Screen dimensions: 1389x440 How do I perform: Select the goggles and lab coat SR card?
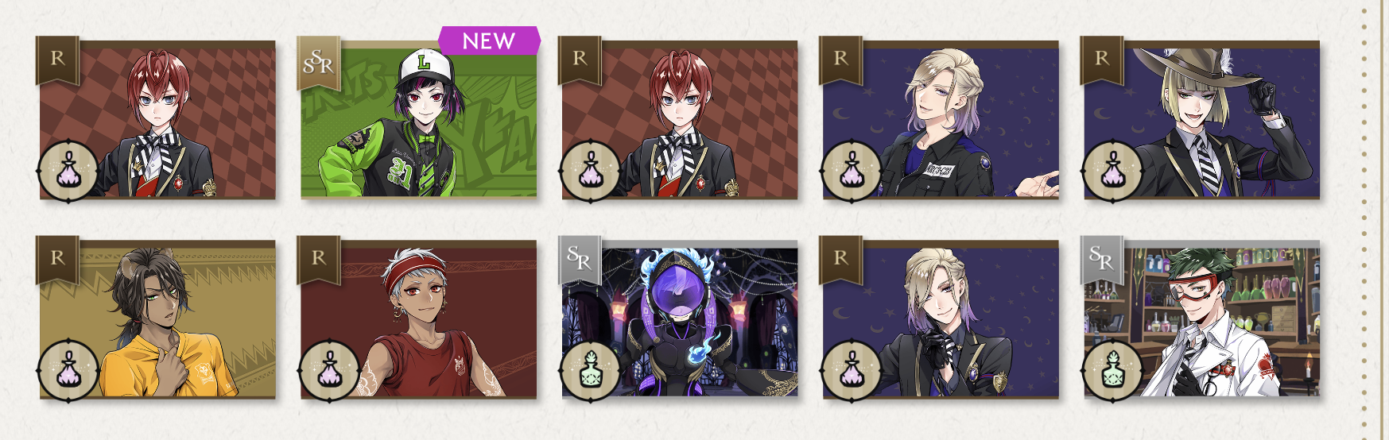(x=1201, y=318)
